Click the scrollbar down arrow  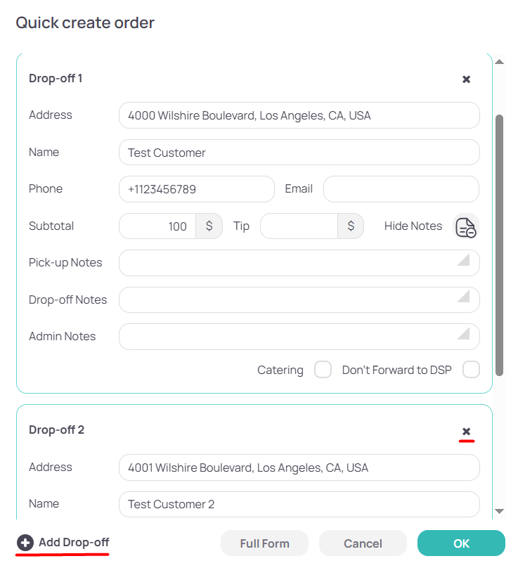coord(500,511)
